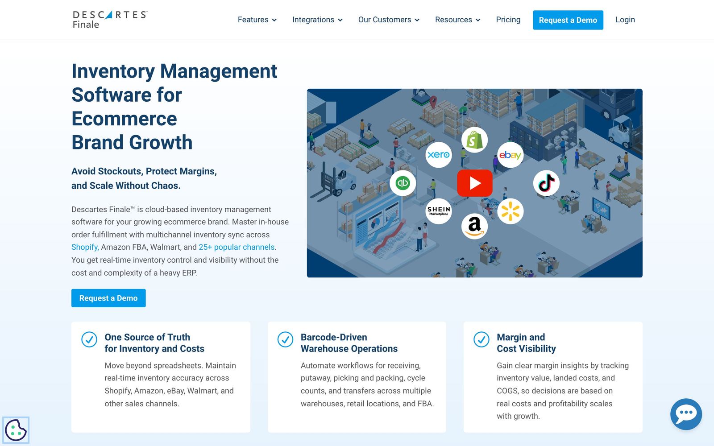714x446 pixels.
Task: Click the Login link
Action: click(x=625, y=20)
